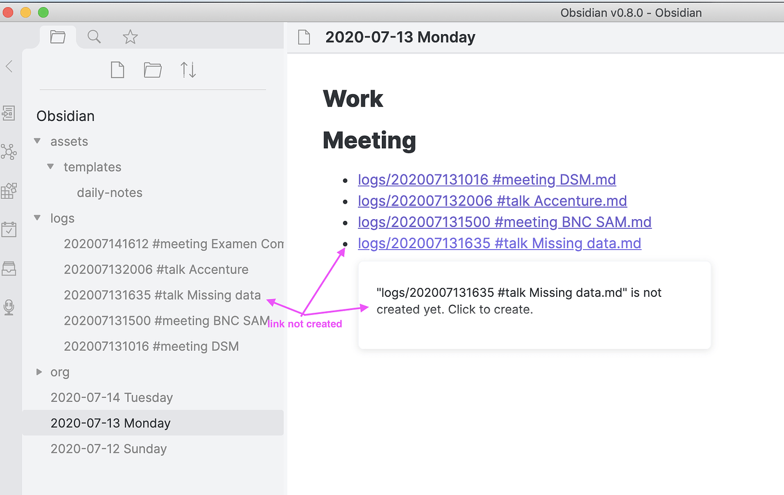784x495 pixels.
Task: Open graph view from the ribbon
Action: [x=9, y=152]
